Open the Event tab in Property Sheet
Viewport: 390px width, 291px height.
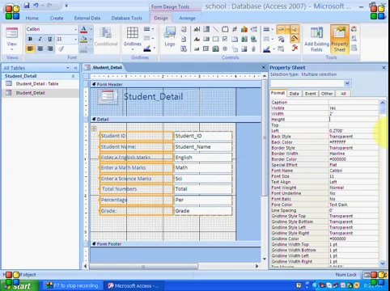(310, 94)
